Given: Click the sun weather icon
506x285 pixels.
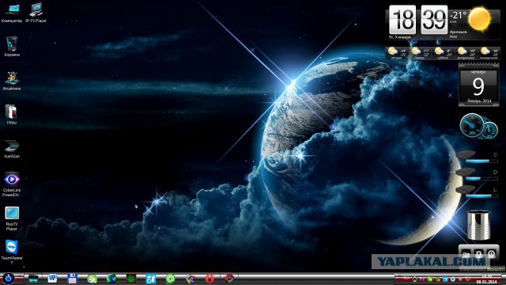Looking at the screenshot, I should click(x=479, y=19).
